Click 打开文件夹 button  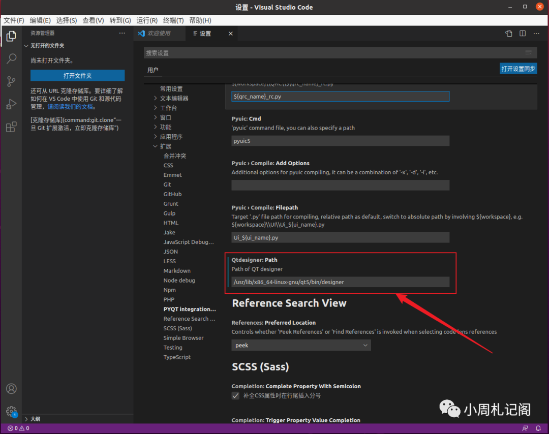(77, 76)
